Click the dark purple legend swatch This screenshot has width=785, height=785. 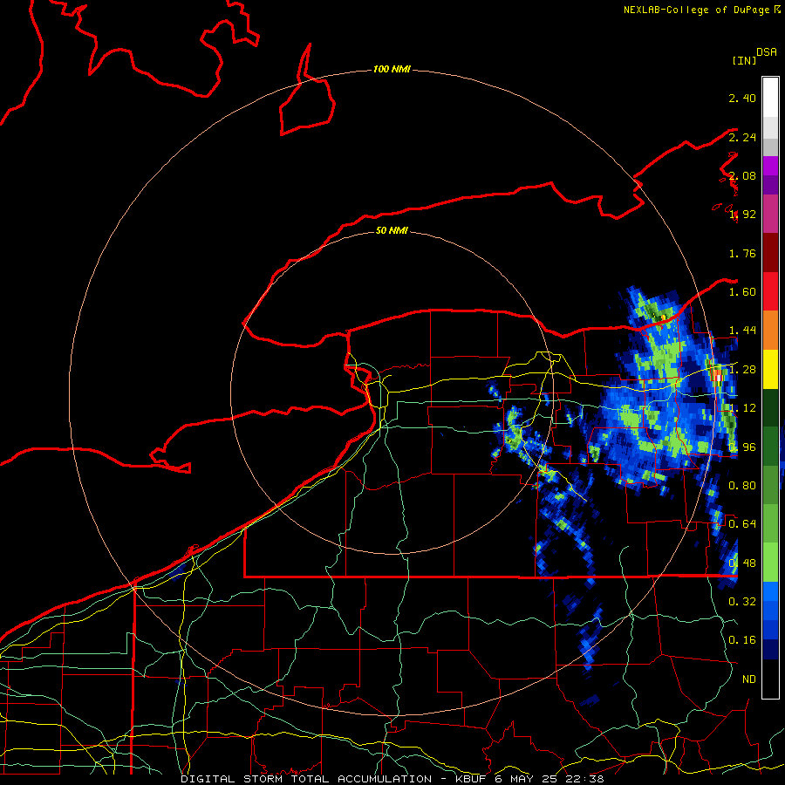click(x=770, y=185)
